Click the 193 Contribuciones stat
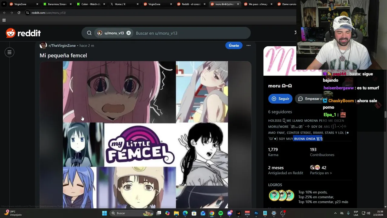Viewport: 387px width, 218px height. tap(322, 152)
